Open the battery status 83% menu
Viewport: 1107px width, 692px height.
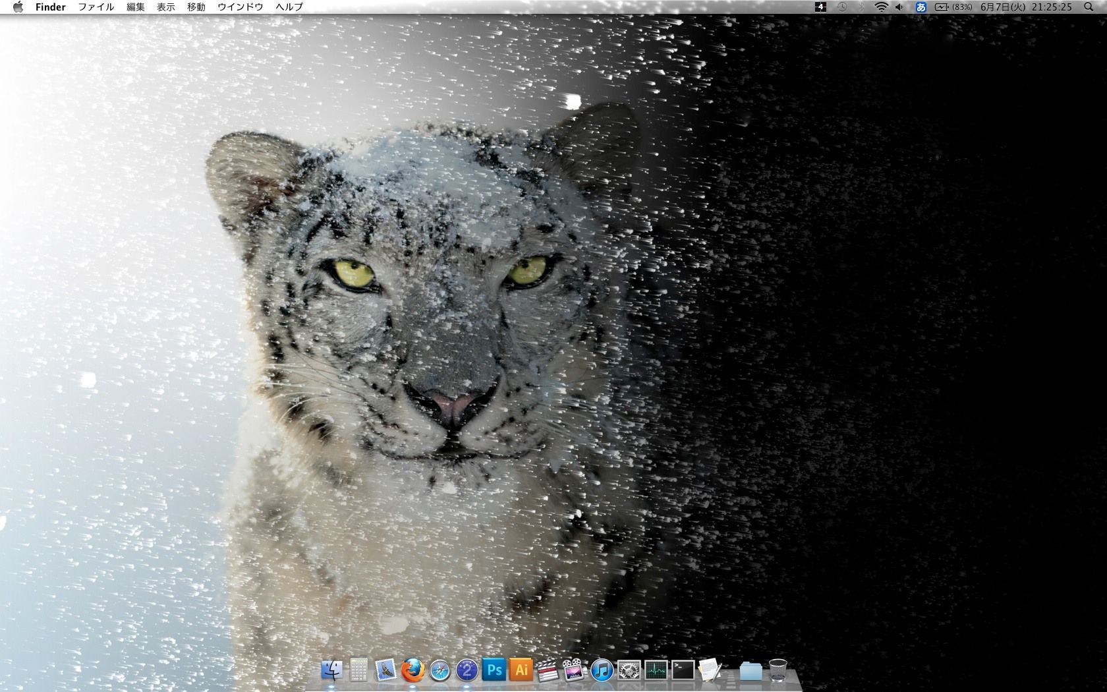[x=953, y=7]
